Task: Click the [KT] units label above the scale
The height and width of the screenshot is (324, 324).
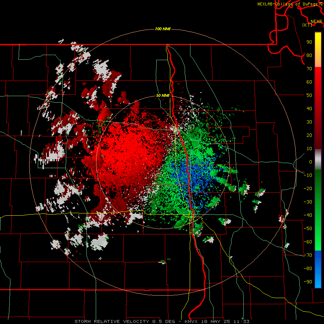Action: pyautogui.click(x=307, y=25)
